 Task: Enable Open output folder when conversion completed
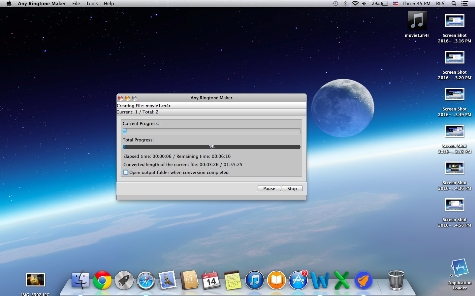[x=126, y=172]
